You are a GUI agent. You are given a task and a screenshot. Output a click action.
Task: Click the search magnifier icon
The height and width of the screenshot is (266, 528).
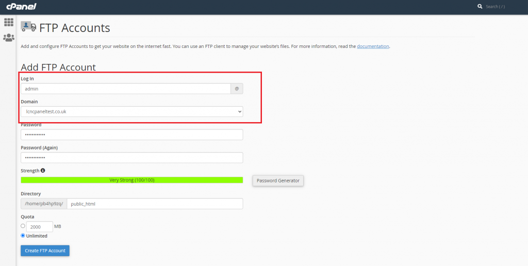point(480,6)
